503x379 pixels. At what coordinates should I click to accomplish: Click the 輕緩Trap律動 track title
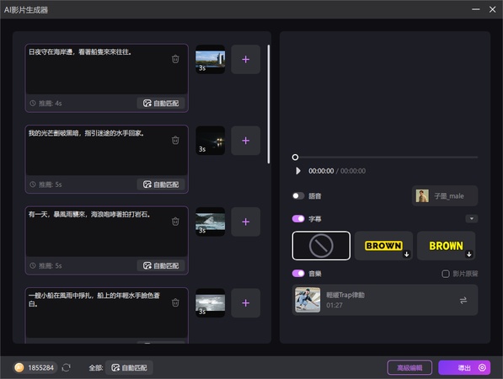pyautogui.click(x=345, y=295)
